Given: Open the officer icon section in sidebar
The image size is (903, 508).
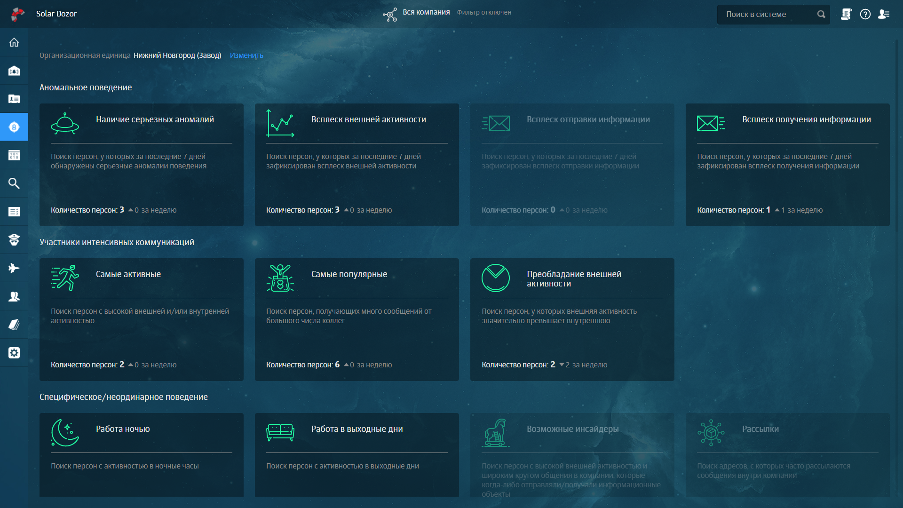Looking at the screenshot, I should [14, 240].
